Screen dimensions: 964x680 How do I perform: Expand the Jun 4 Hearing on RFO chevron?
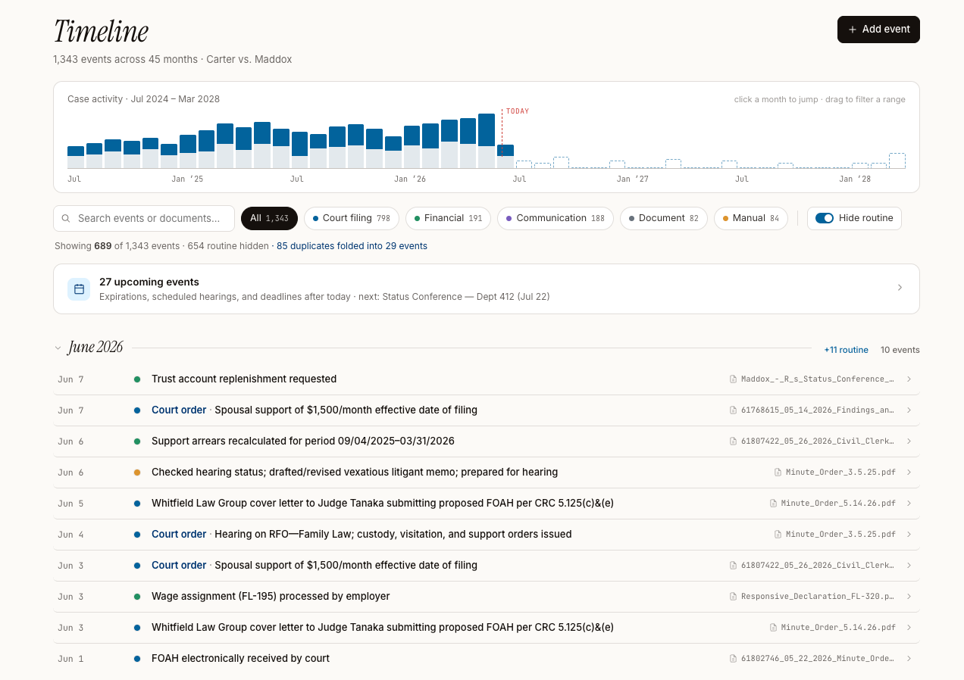coord(909,534)
